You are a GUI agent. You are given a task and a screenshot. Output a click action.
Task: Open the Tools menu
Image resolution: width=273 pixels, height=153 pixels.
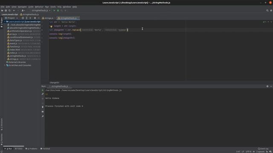pos(53,7)
